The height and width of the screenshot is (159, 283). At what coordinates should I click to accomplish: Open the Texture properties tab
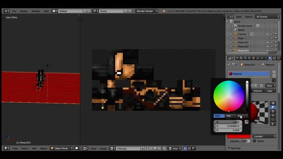click(x=274, y=58)
